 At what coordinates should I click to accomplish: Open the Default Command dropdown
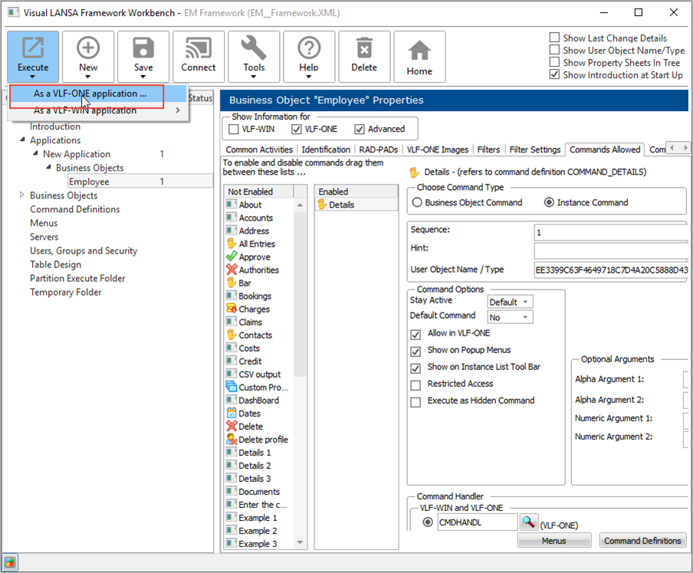click(510, 317)
